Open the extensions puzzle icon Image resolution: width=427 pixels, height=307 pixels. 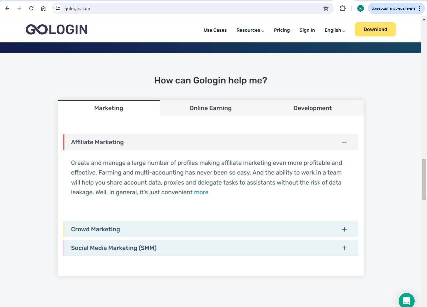pos(343,8)
